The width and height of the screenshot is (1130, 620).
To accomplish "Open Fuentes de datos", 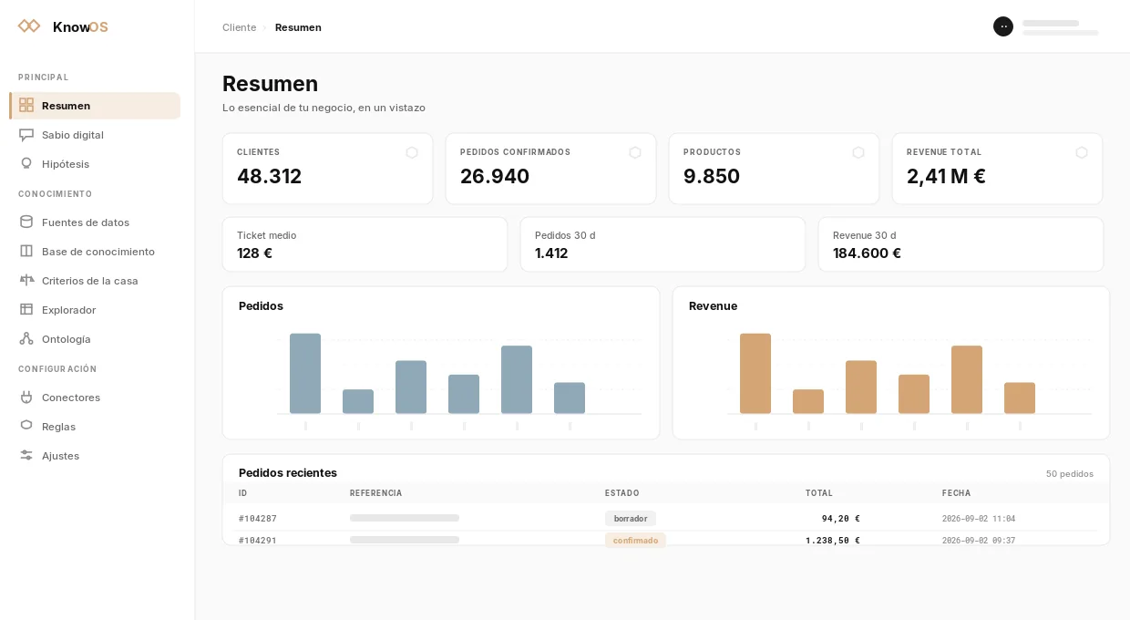I will 95,222.
